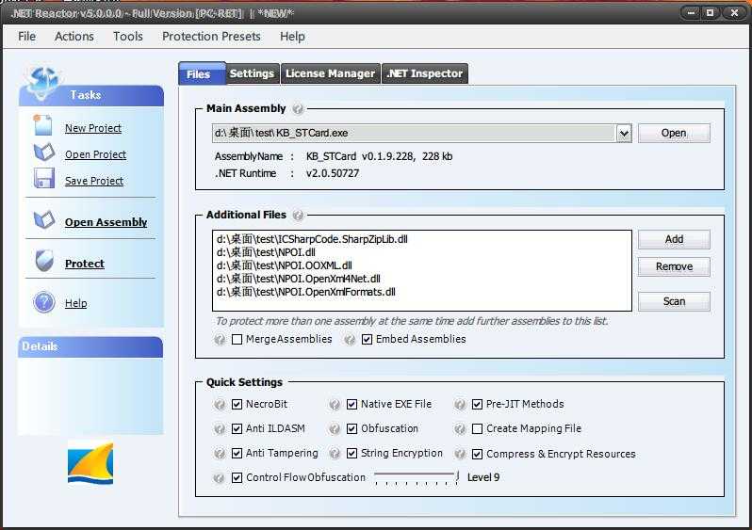Click the shark fin logo image

pyautogui.click(x=90, y=463)
